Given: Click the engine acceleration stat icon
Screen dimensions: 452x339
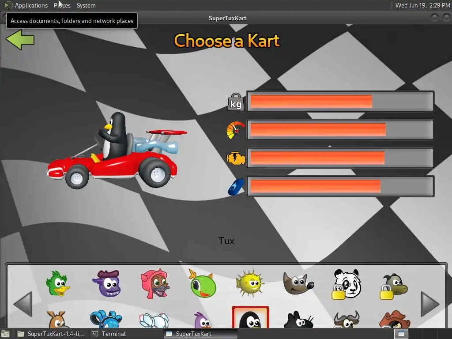Looking at the screenshot, I should pyautogui.click(x=236, y=158).
